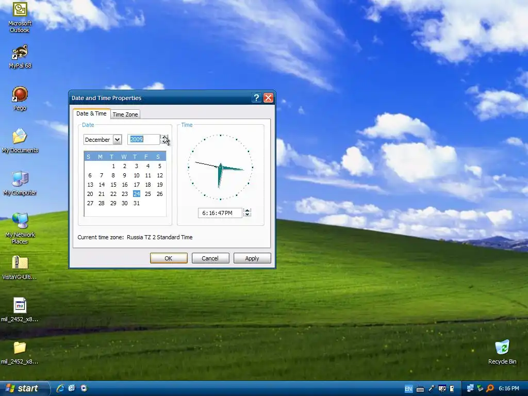Click the keyboard icon in language bar
The image size is (528, 396).
[x=420, y=389]
